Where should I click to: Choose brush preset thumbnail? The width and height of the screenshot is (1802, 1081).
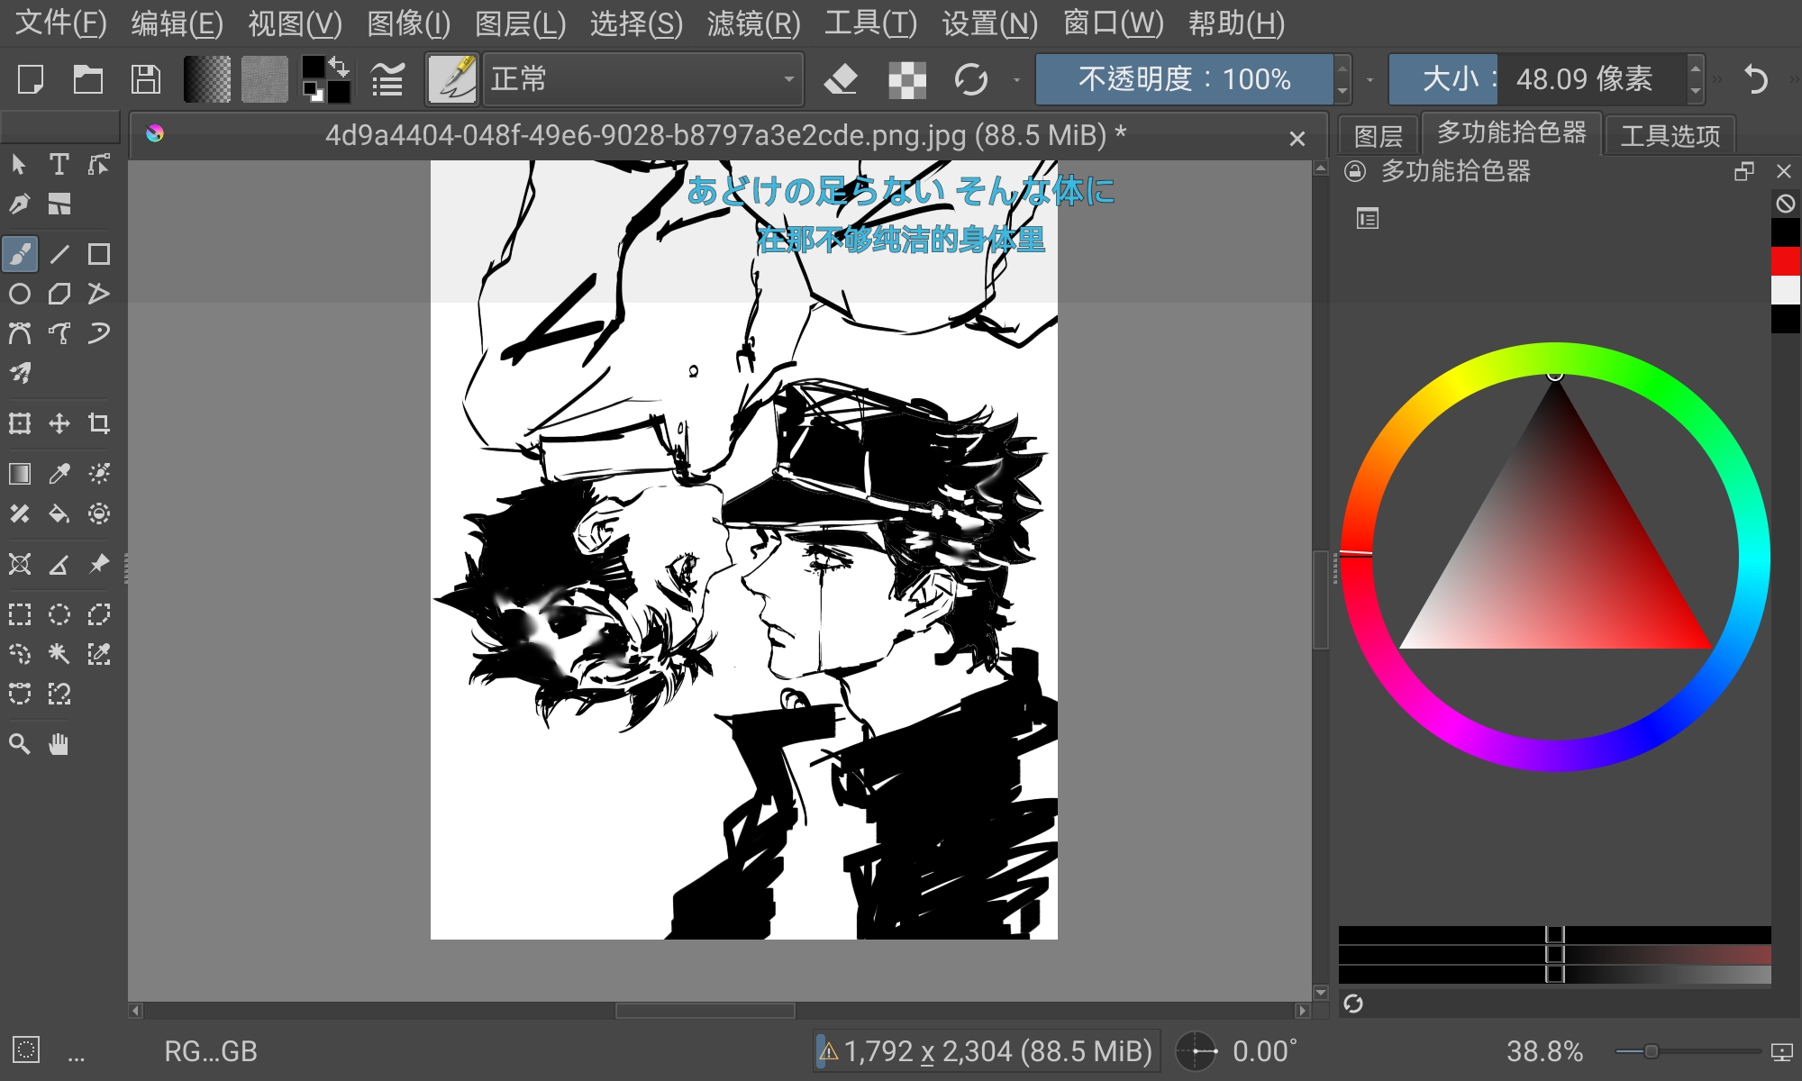(x=451, y=79)
